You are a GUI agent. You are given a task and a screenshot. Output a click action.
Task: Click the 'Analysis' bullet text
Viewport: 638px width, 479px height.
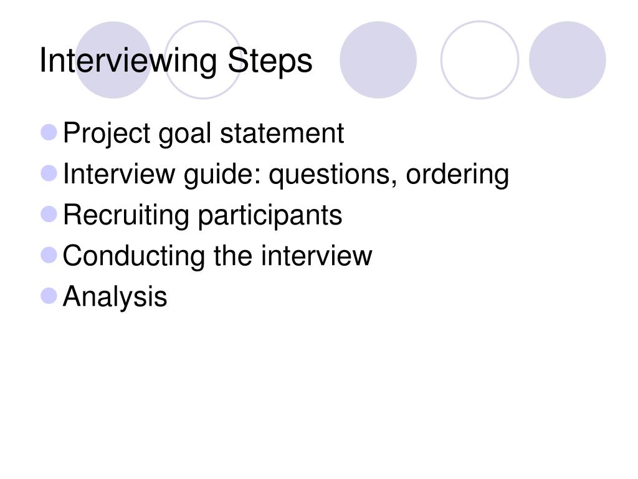115,297
